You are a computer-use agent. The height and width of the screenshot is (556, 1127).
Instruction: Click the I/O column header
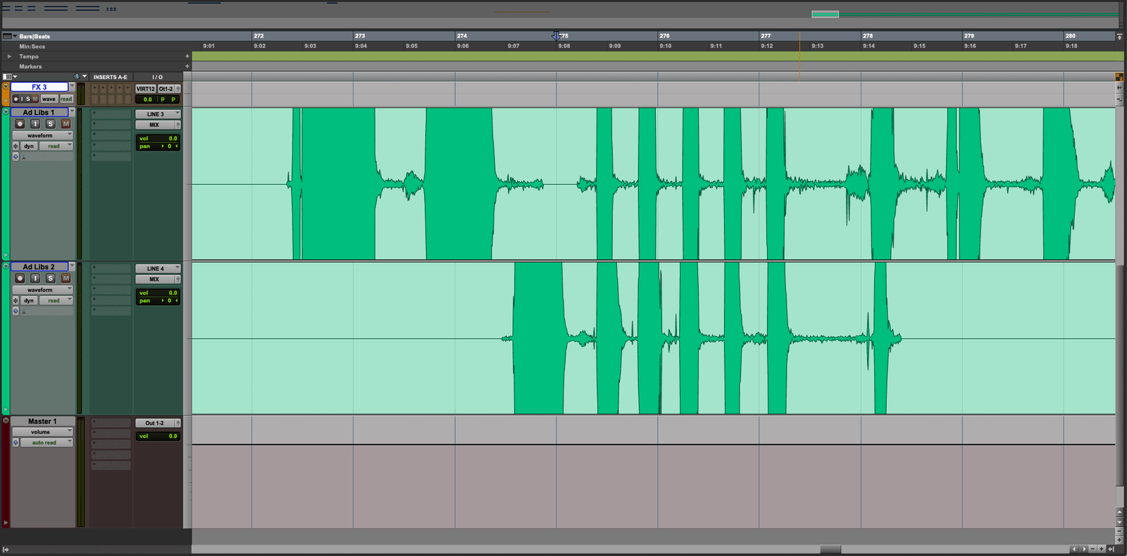click(157, 77)
